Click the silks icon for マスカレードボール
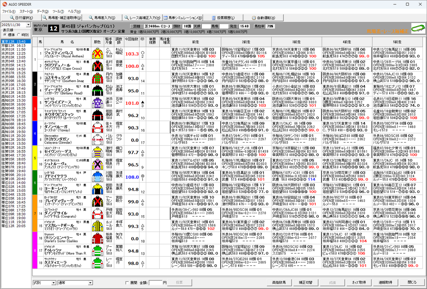Image resolution: width=427 pixels, height=289 pixels. [x=97, y=226]
